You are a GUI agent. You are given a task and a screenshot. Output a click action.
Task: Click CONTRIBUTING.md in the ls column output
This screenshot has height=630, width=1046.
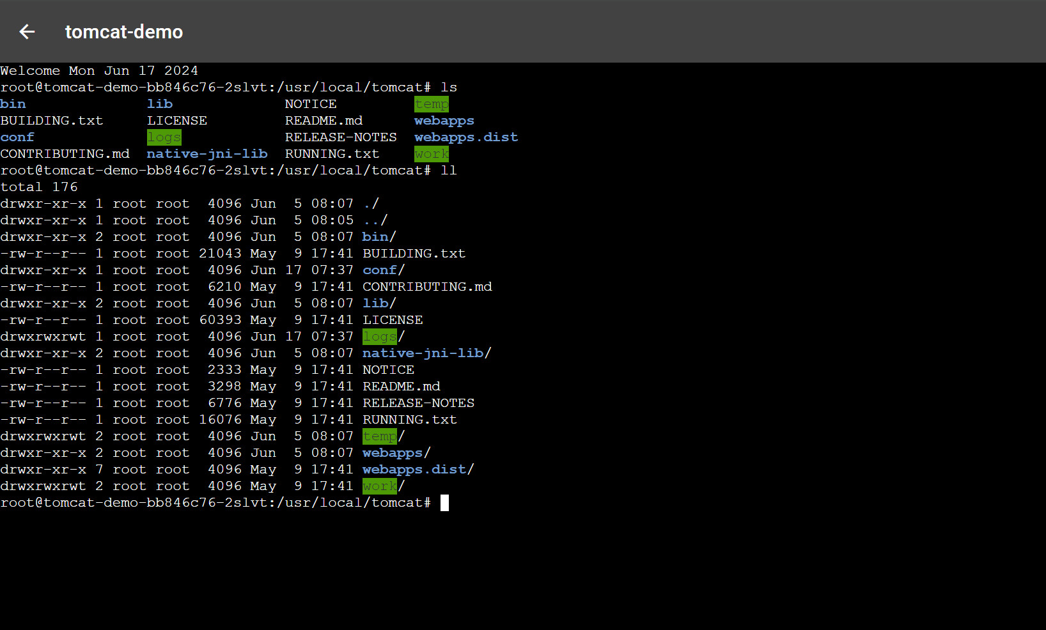[x=65, y=154]
